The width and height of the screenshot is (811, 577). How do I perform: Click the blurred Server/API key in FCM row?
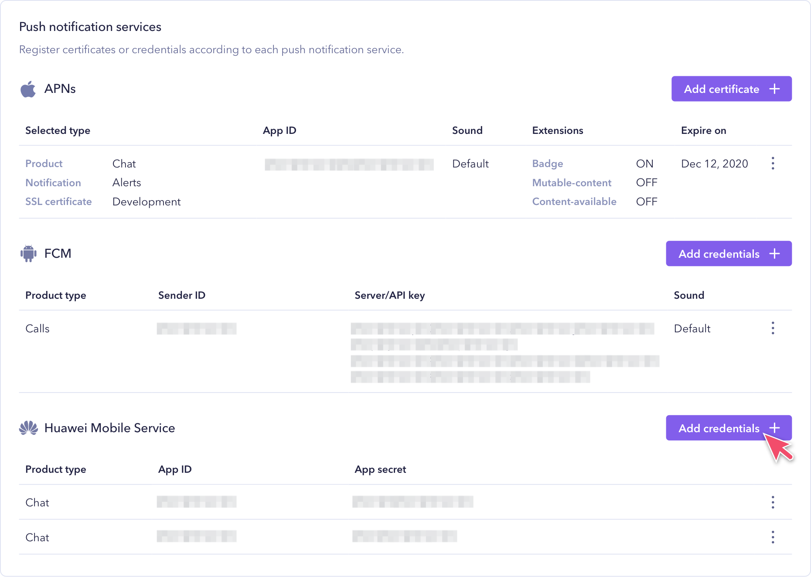pyautogui.click(x=505, y=353)
